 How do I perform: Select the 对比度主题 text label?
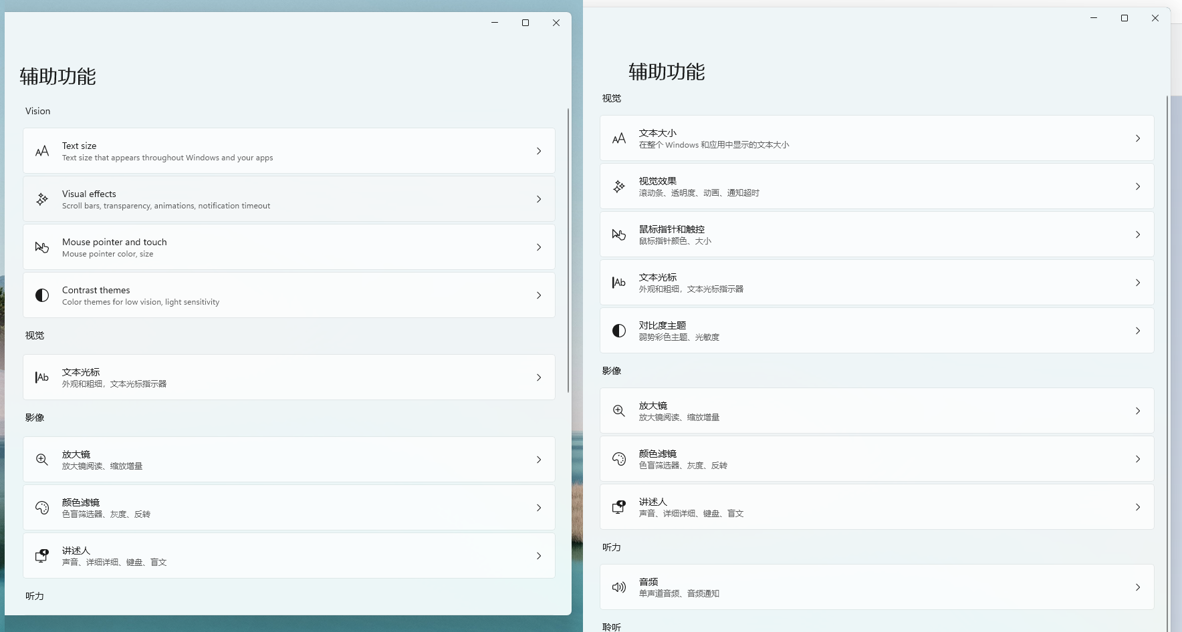click(662, 325)
